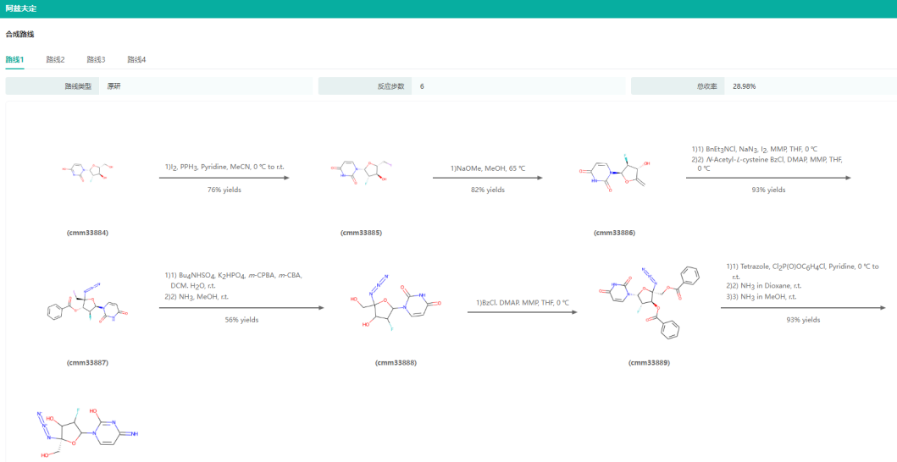
Task: Click the (cmm33888) compound label
Action: pyautogui.click(x=396, y=362)
